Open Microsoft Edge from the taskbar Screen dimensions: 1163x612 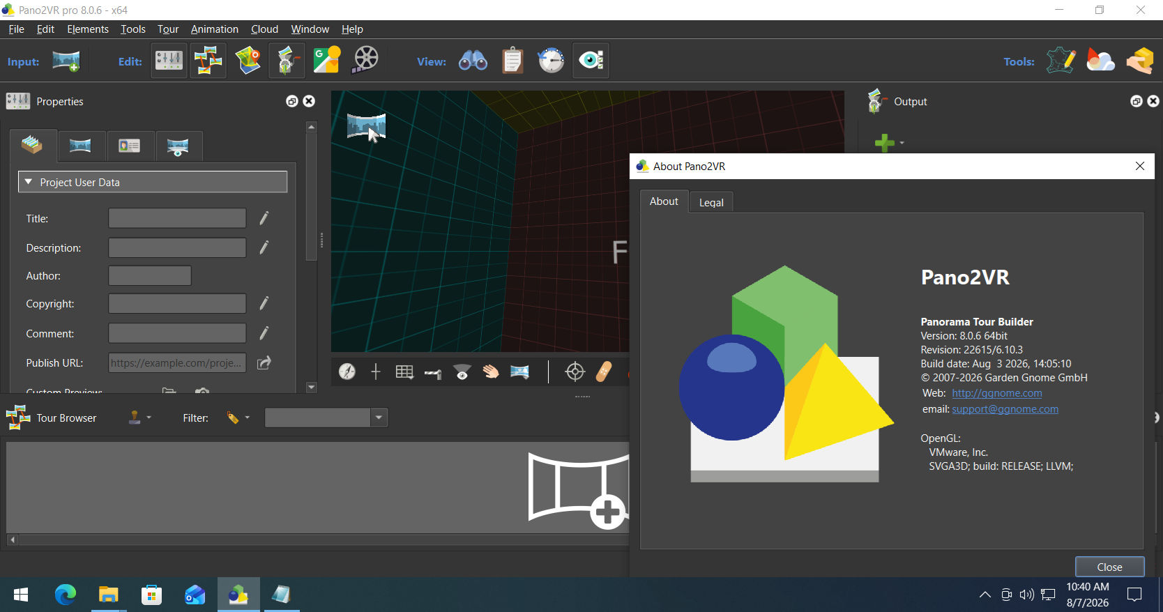66,595
